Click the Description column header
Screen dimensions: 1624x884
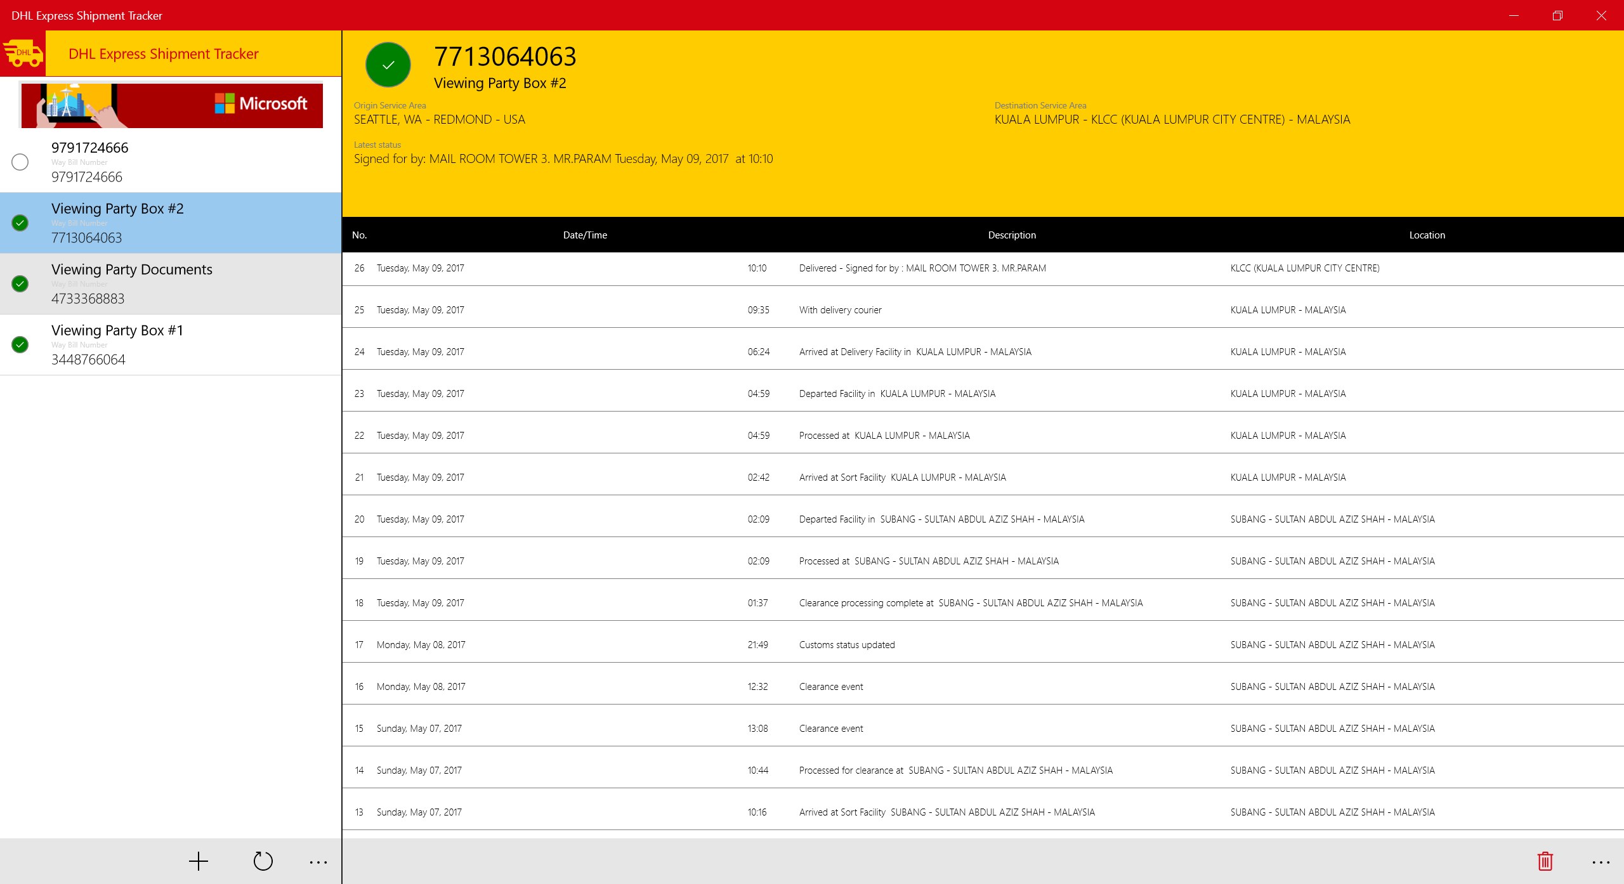(x=1012, y=235)
